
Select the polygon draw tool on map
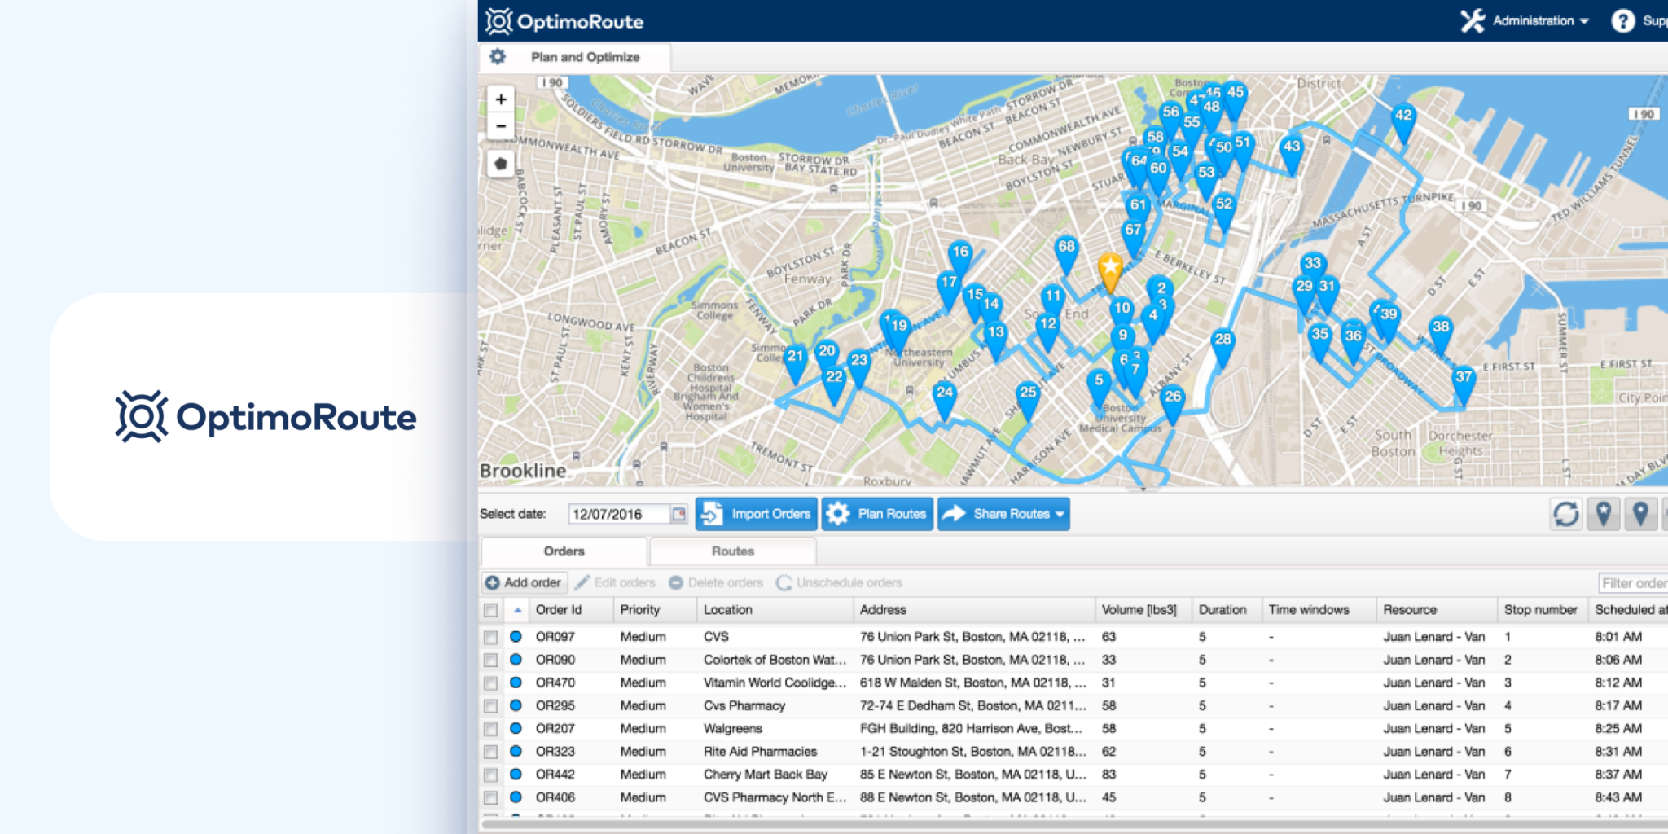[x=501, y=164]
